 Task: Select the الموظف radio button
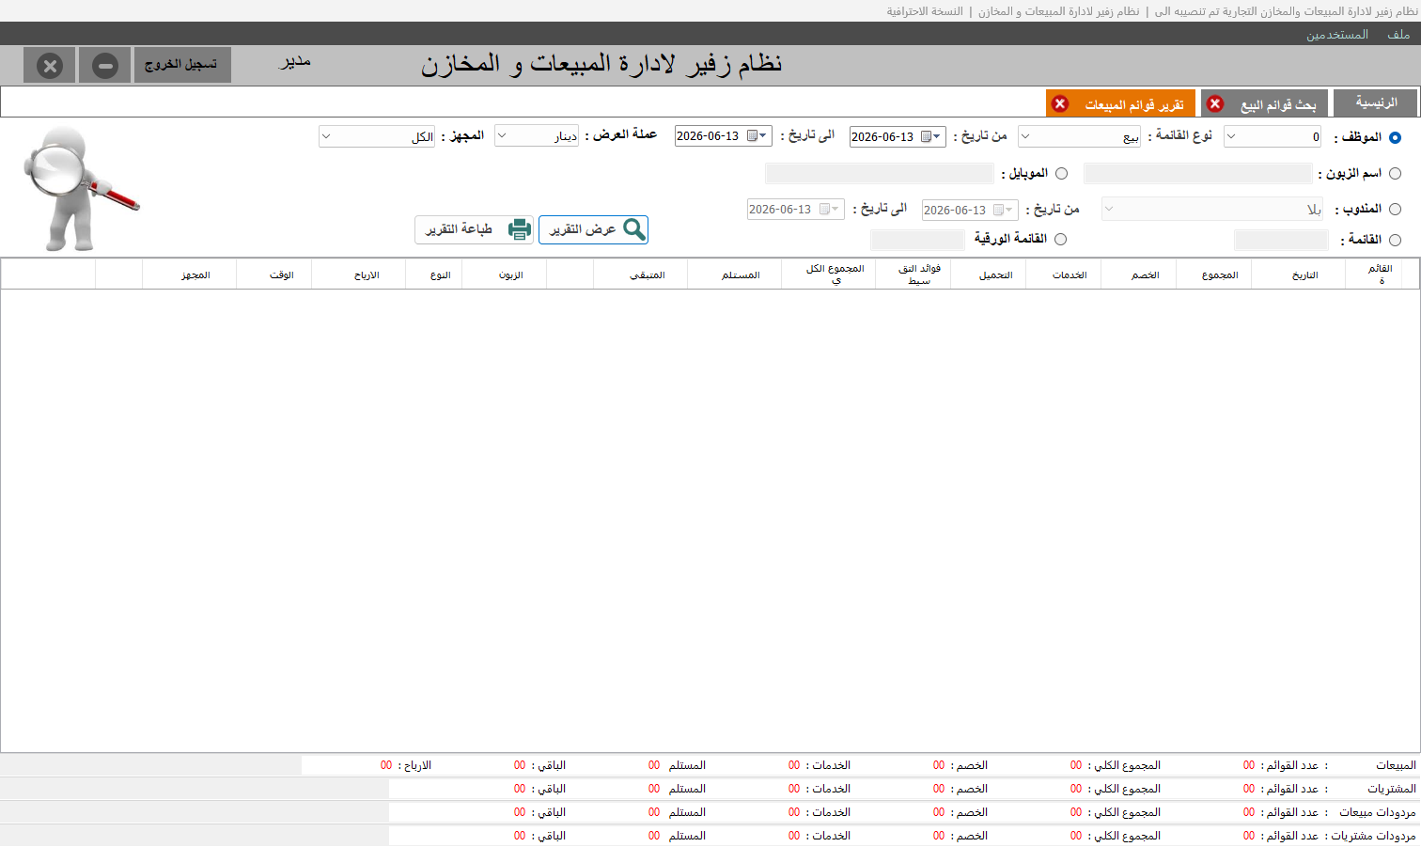pyautogui.click(x=1395, y=137)
